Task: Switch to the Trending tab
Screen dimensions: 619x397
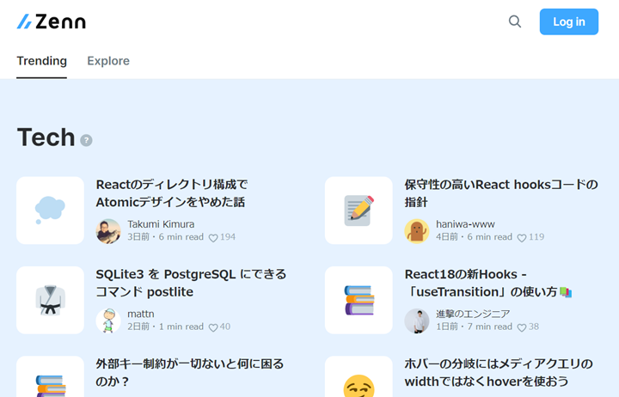Action: click(41, 61)
